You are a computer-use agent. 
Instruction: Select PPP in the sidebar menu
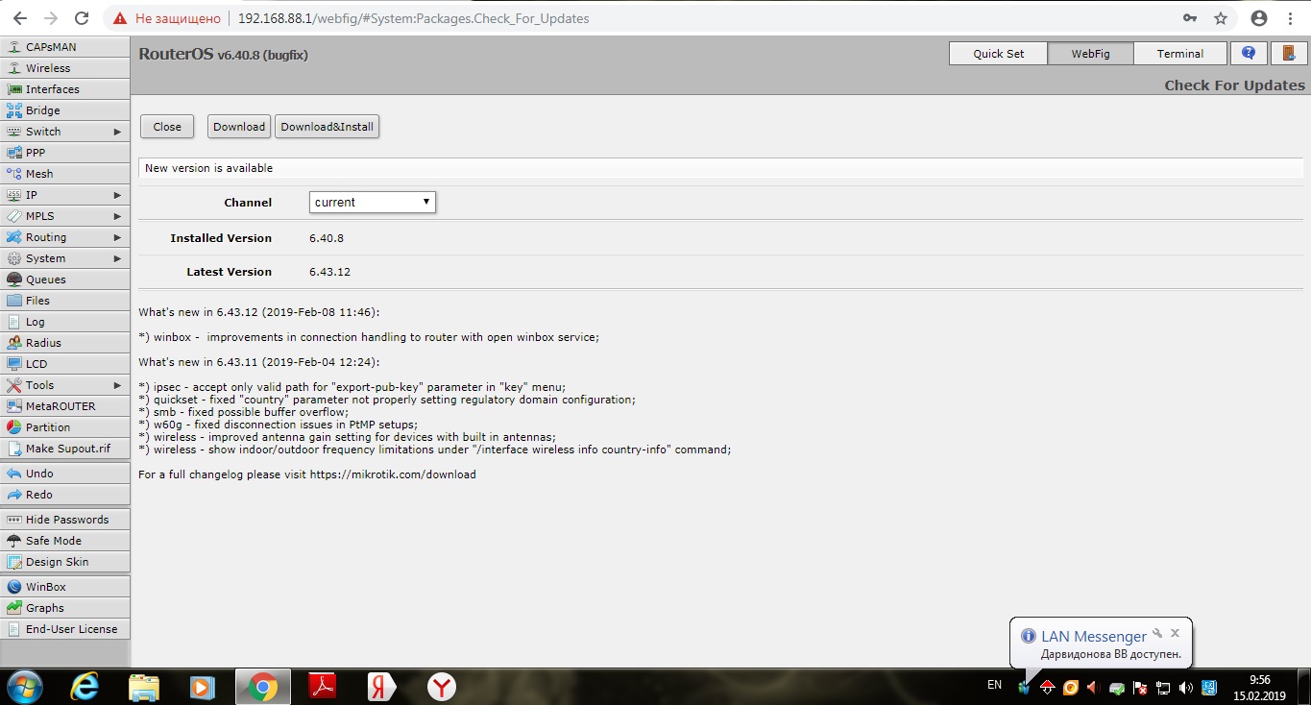tap(65, 153)
